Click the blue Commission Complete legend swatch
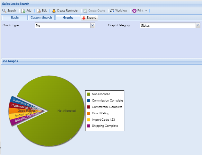Screen dimensions: 202x155 (88, 101)
